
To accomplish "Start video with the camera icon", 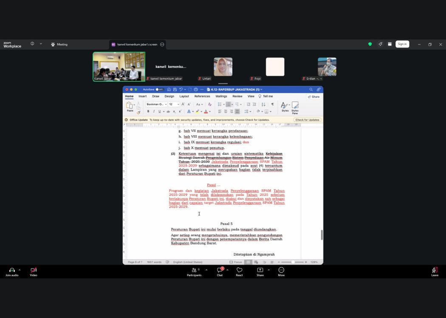I will (x=34, y=270).
